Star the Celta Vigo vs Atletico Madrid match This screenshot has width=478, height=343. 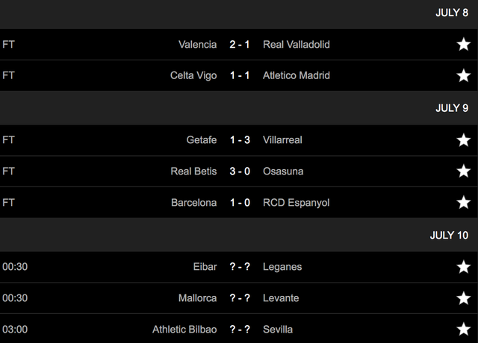[464, 76]
